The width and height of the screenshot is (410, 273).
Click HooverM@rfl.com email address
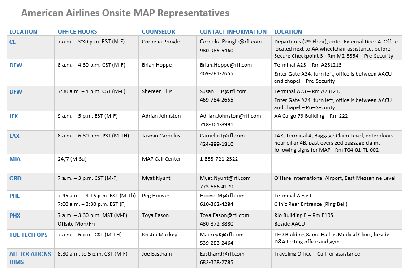click(222, 196)
